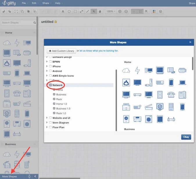The width and height of the screenshot is (196, 179).
Task: Open the File menu
Action: [x=25, y=3]
